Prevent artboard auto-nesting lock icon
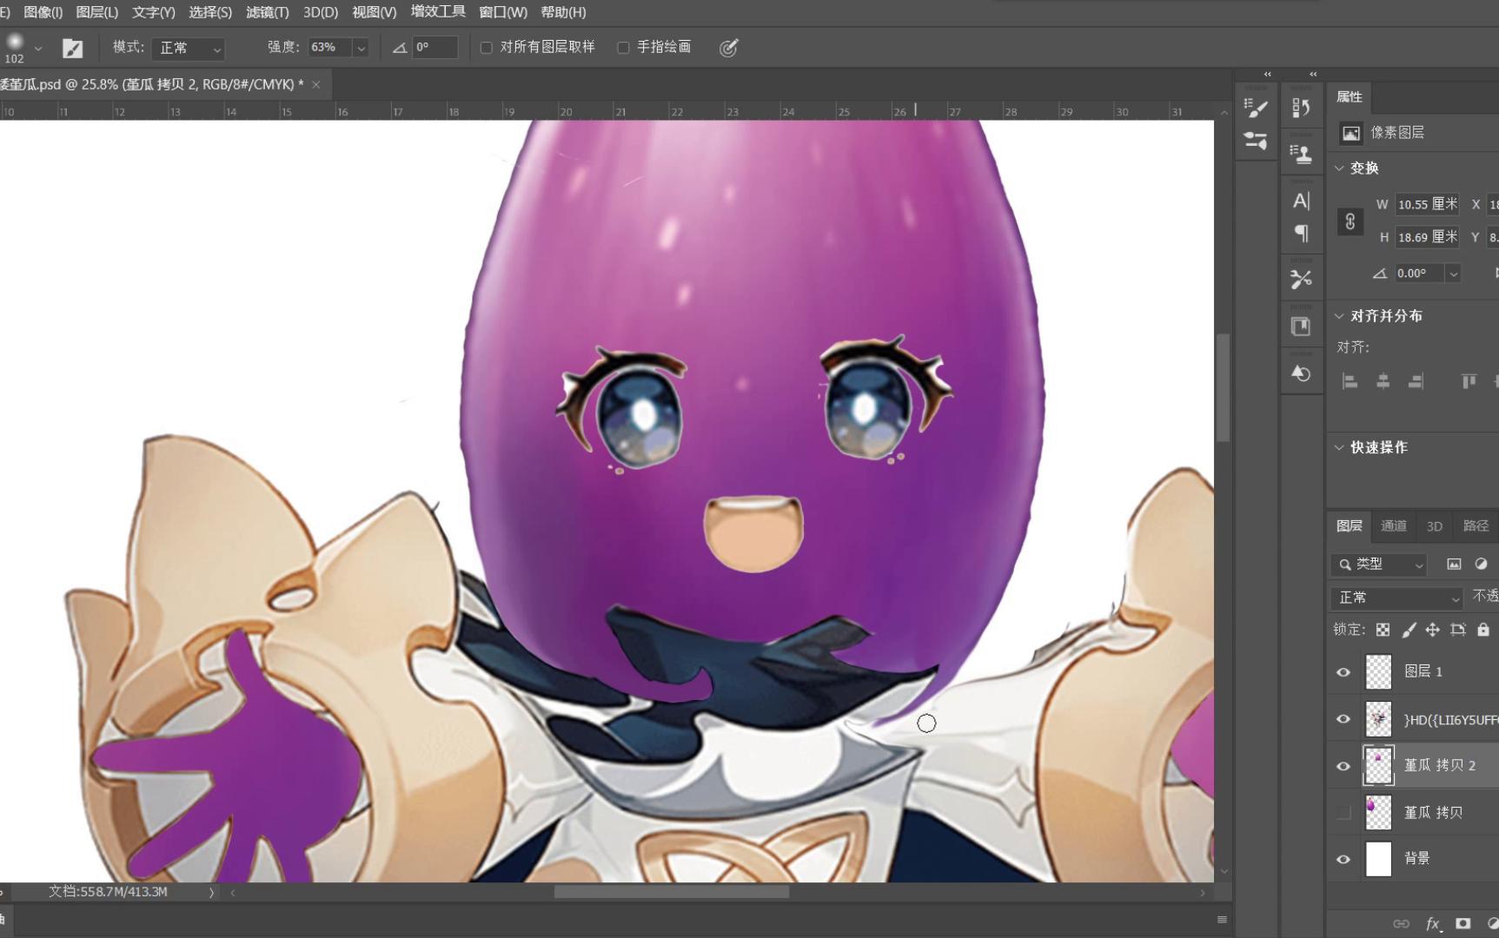 click(1458, 630)
